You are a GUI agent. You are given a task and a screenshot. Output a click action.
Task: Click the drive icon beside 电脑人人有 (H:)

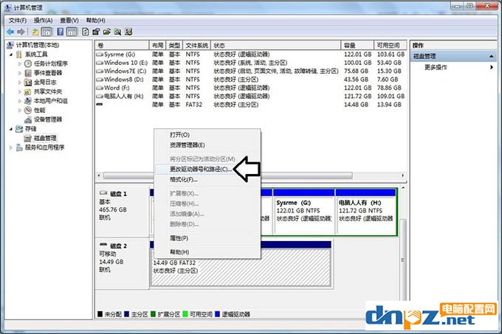pos(100,96)
